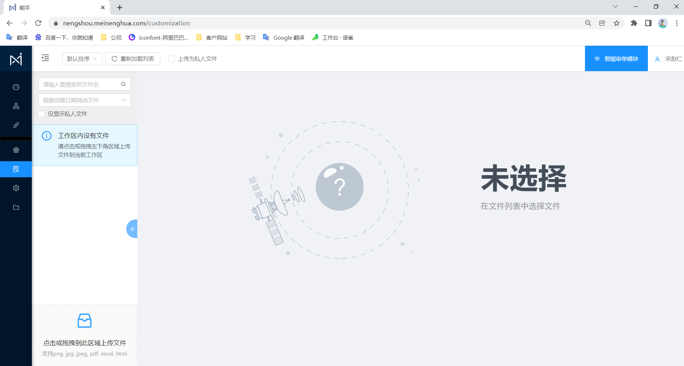Open the Chrome three-dot menu
Viewport: 684px width, 366px height.
[677, 23]
